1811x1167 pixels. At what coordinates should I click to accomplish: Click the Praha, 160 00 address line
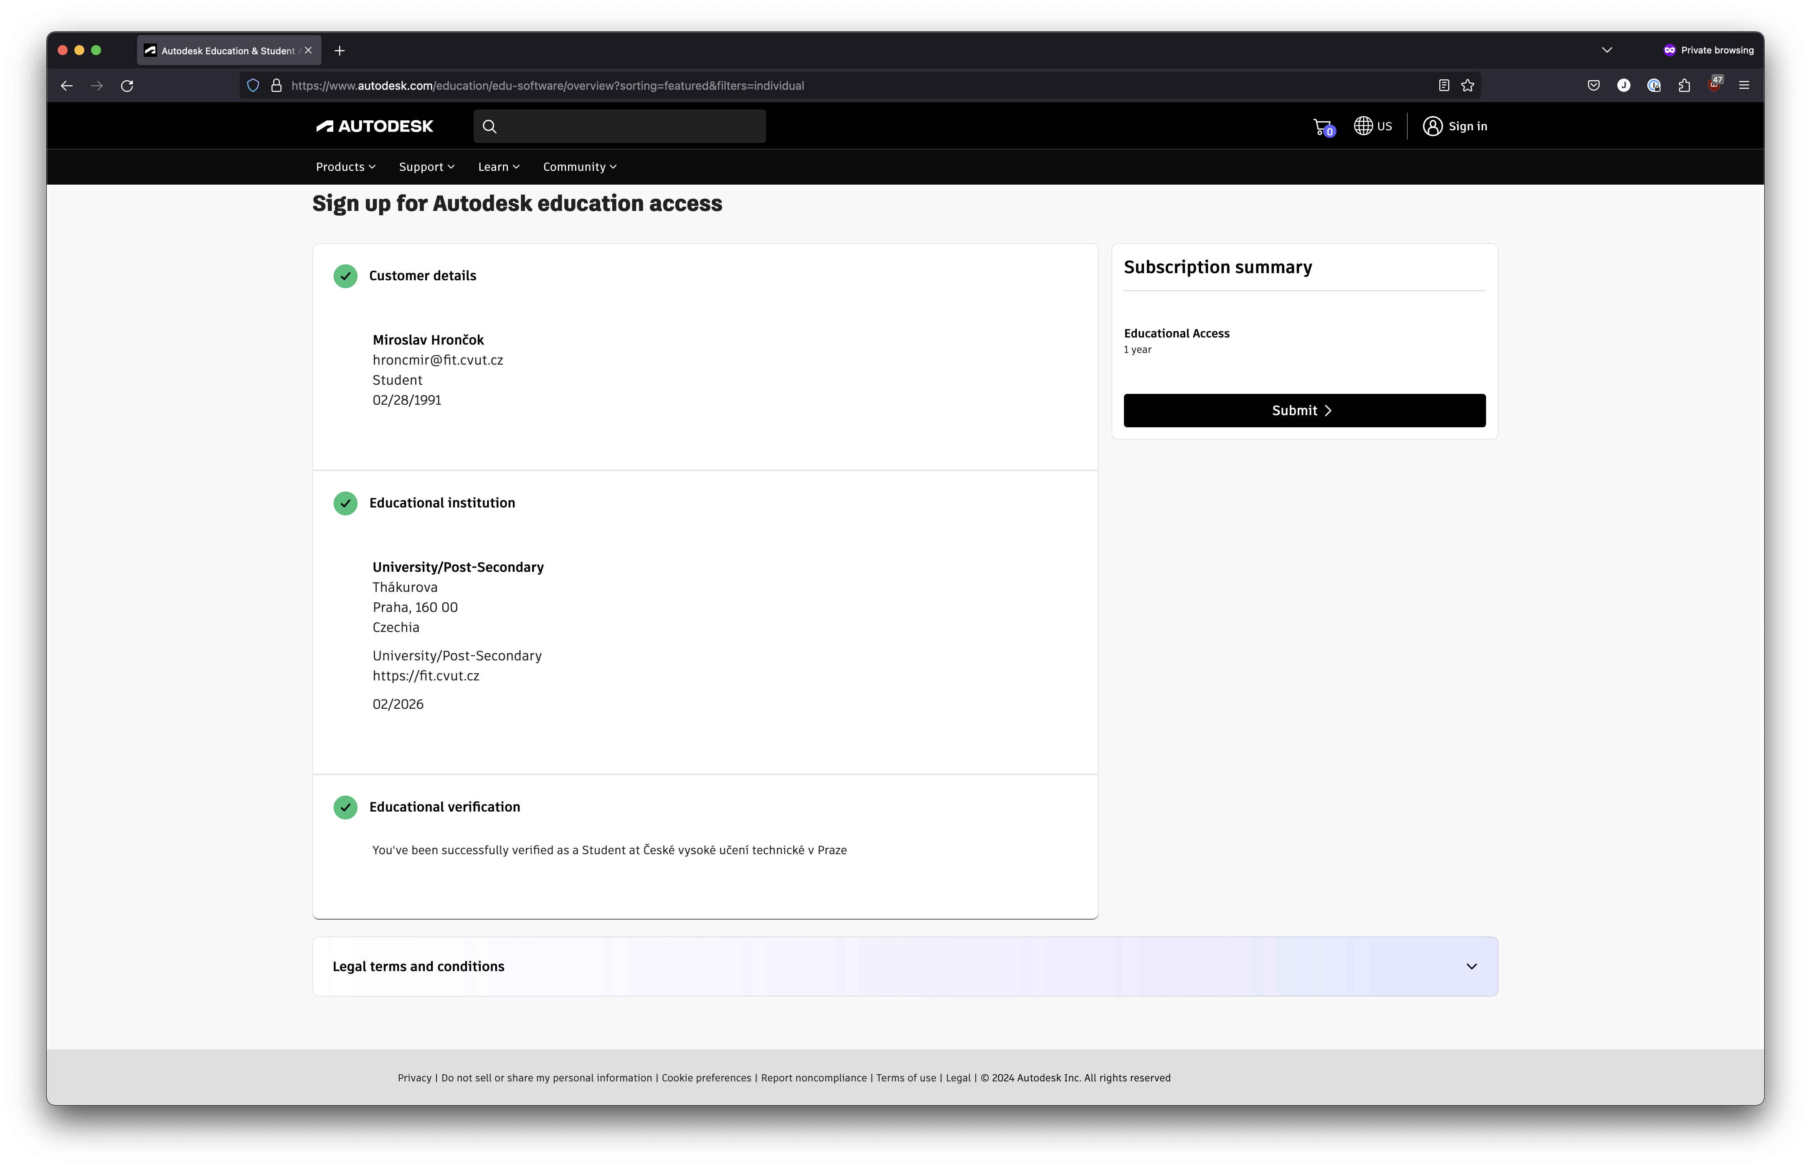pos(415,608)
